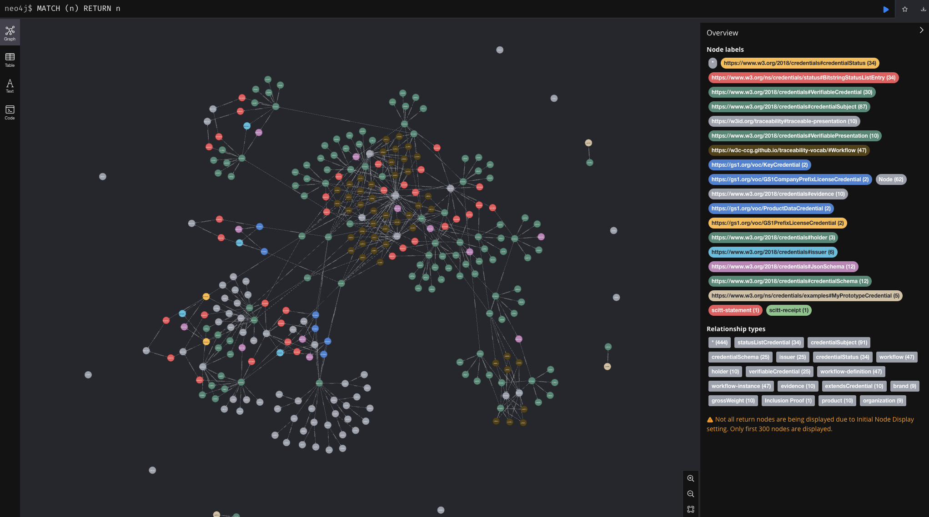Save query as favorite with star icon
The height and width of the screenshot is (517, 929).
click(x=904, y=9)
